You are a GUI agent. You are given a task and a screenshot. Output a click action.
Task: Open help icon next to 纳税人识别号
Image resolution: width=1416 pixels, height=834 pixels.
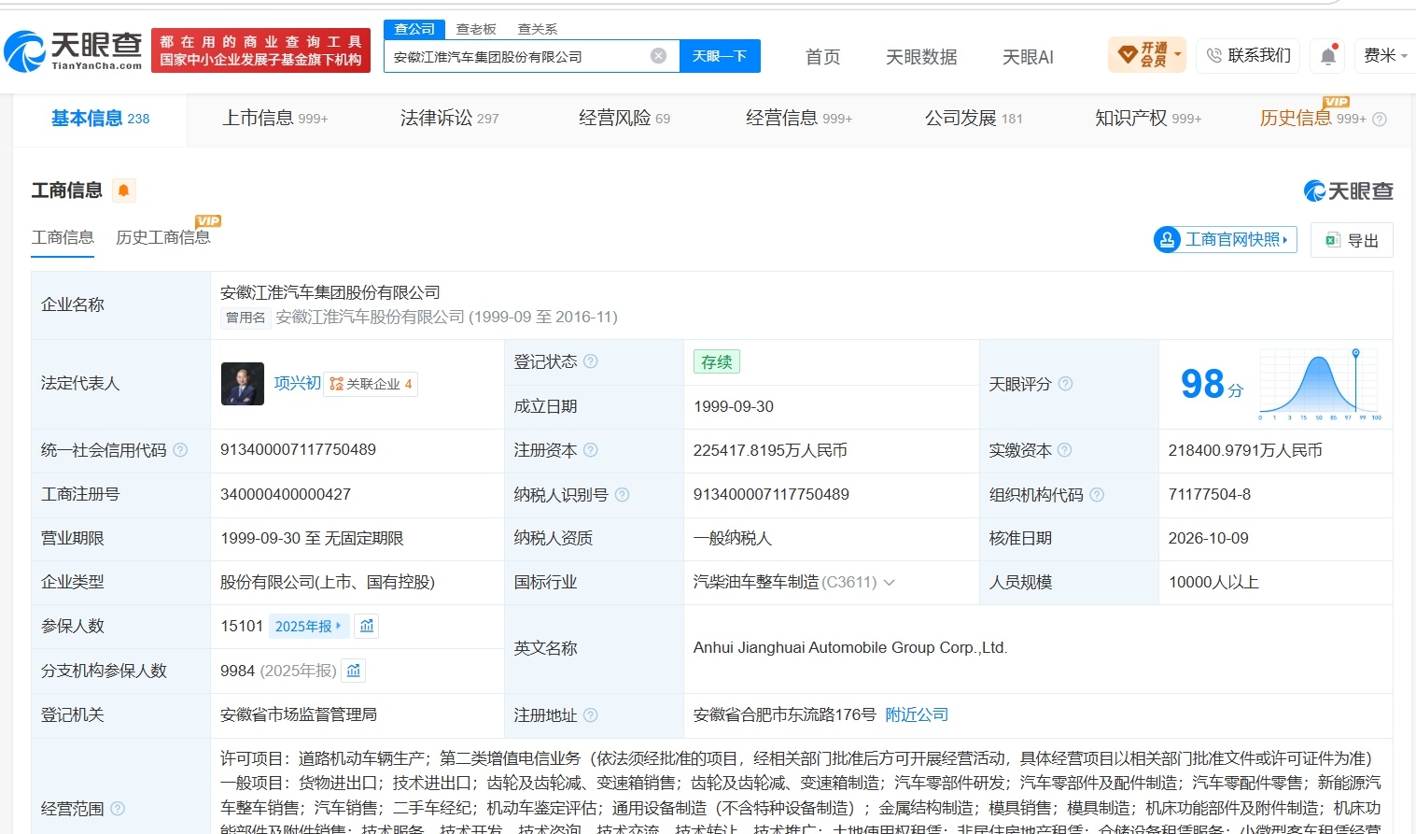click(x=622, y=495)
